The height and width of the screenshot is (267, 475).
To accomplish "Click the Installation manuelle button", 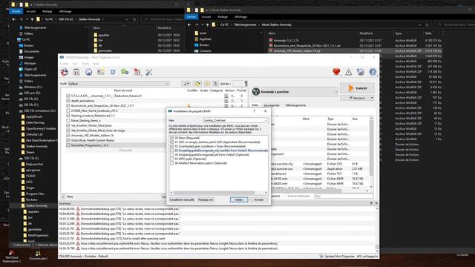I will pos(182,200).
